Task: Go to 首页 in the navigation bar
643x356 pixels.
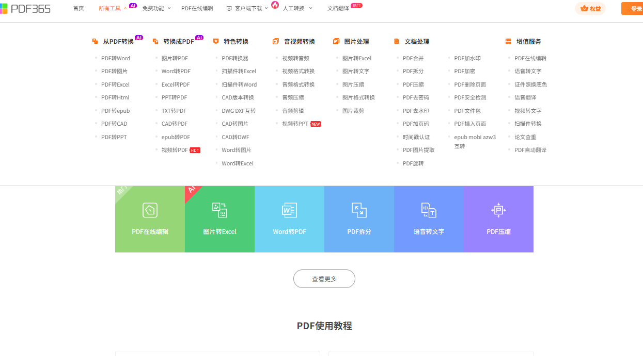Action: click(x=79, y=9)
